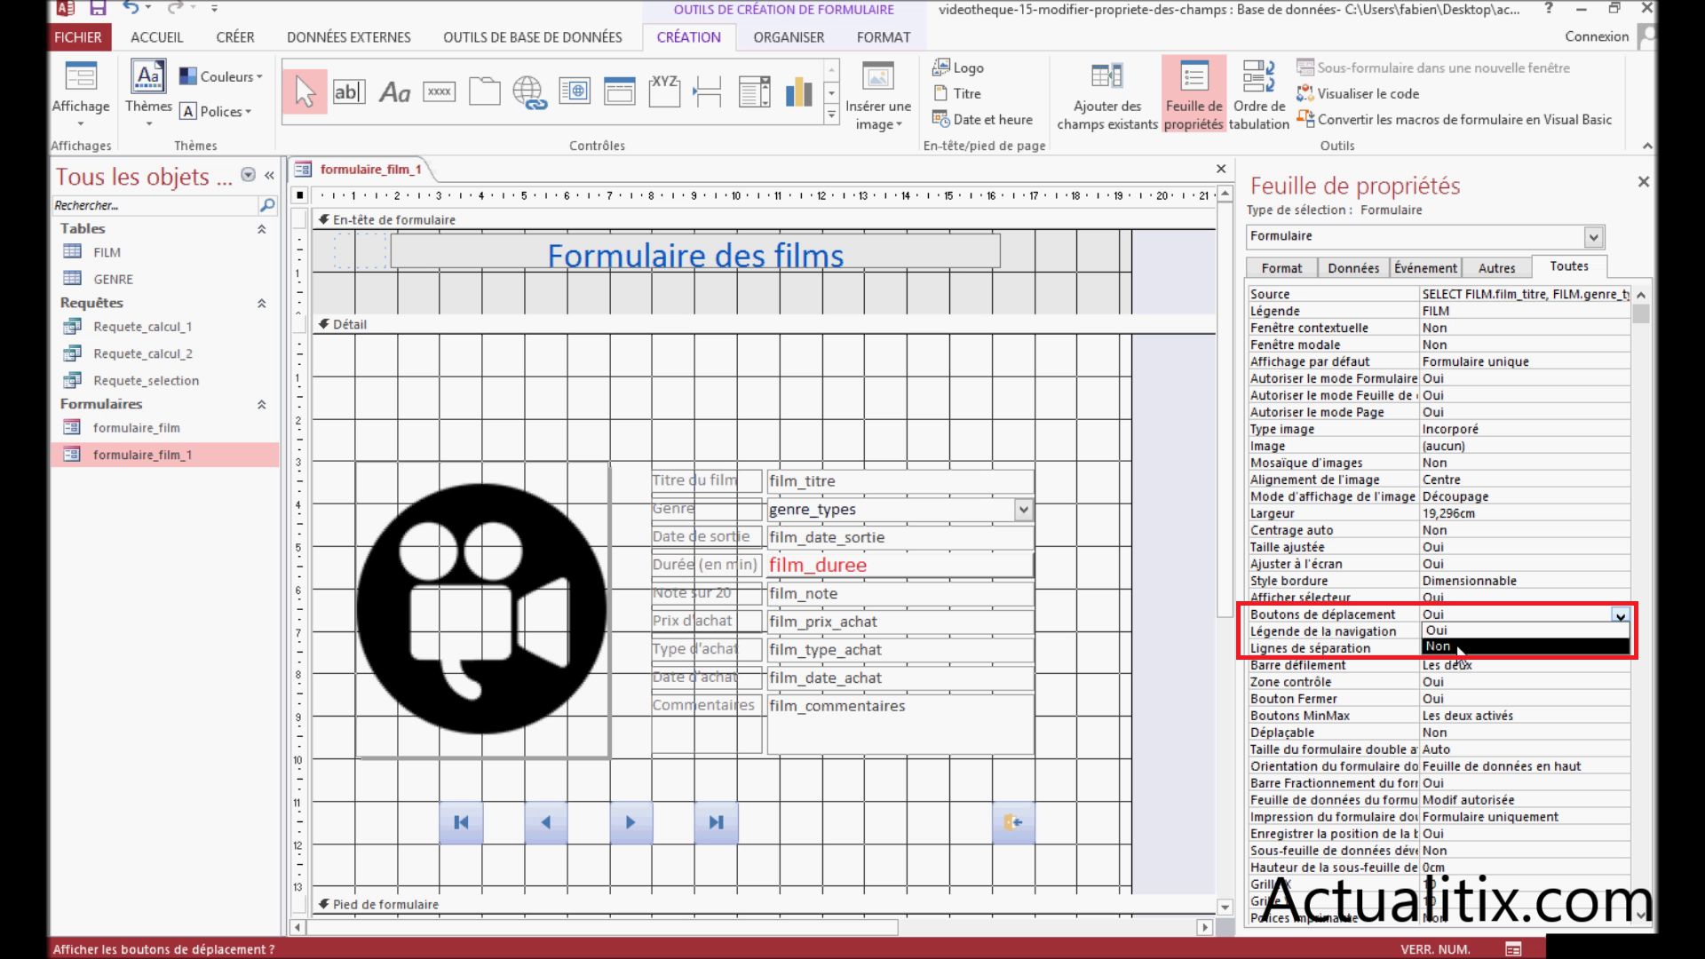Click the first record navigation button
Image resolution: width=1705 pixels, height=959 pixels.
[x=461, y=822]
